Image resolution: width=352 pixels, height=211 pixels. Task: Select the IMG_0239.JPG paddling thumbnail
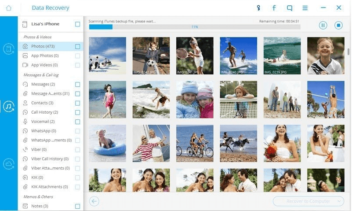(282, 56)
